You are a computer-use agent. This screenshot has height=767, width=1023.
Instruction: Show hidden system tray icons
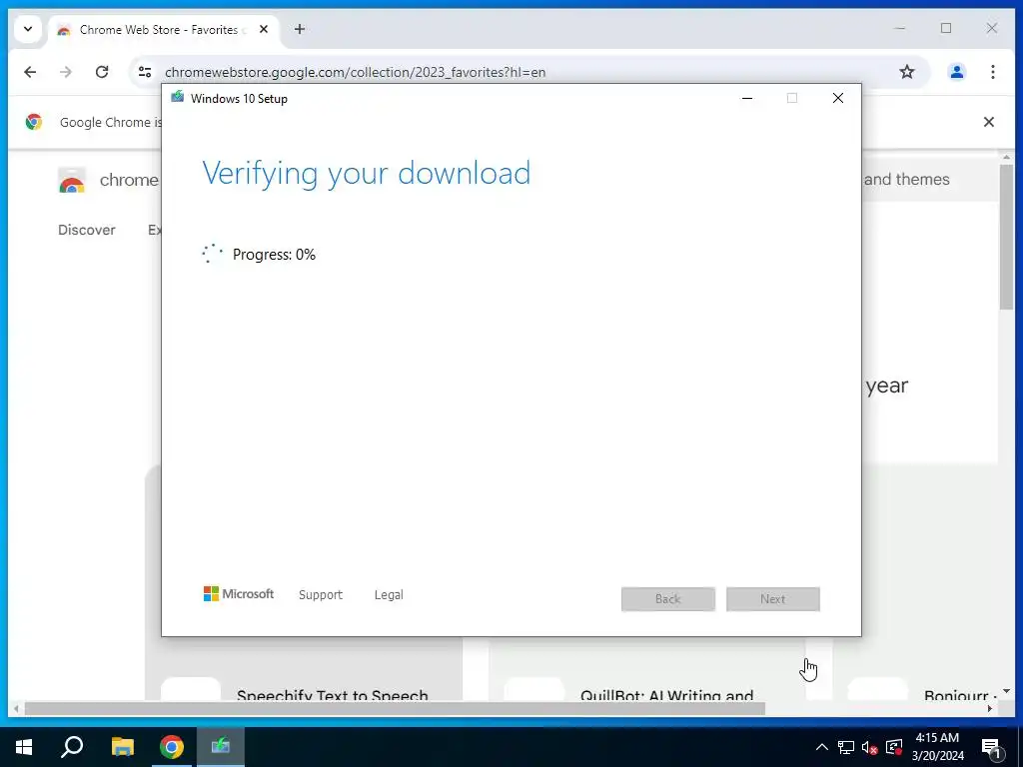tap(821, 747)
